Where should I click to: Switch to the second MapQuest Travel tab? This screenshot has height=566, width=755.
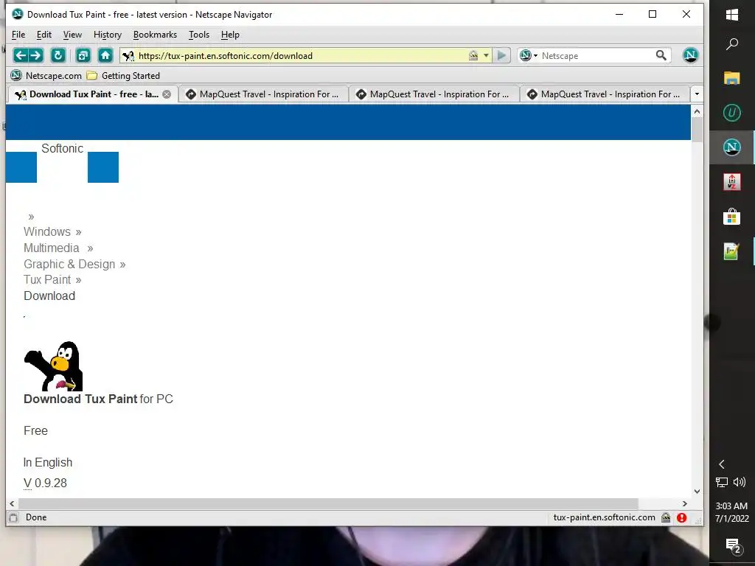click(434, 94)
